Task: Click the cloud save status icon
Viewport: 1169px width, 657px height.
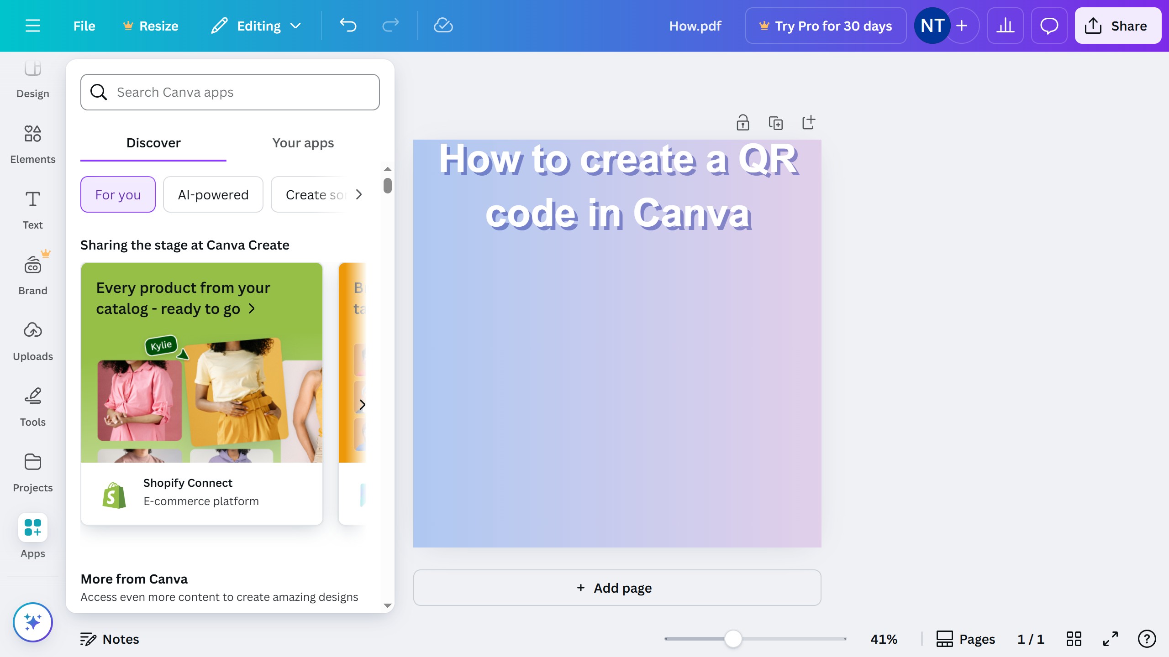Action: 442,26
